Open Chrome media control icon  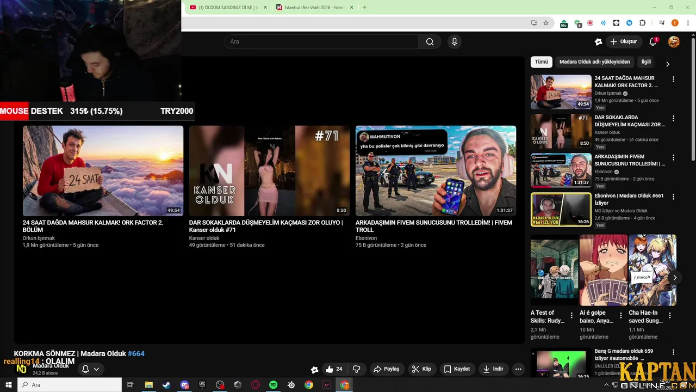coord(662,23)
